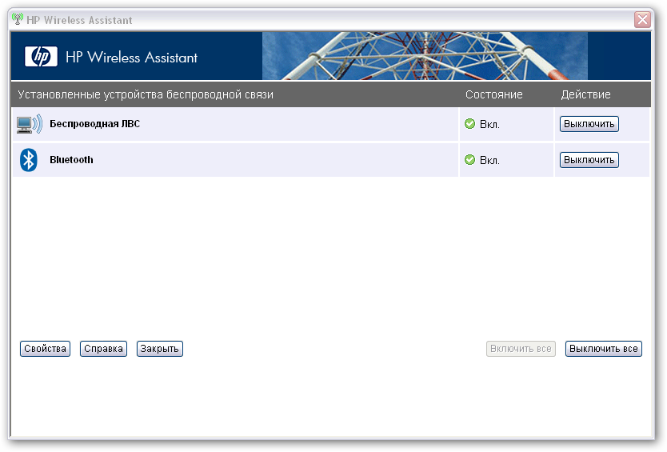This screenshot has width=667, height=452.
Task: Close the HP Wireless Assistant window
Action: pyautogui.click(x=642, y=19)
